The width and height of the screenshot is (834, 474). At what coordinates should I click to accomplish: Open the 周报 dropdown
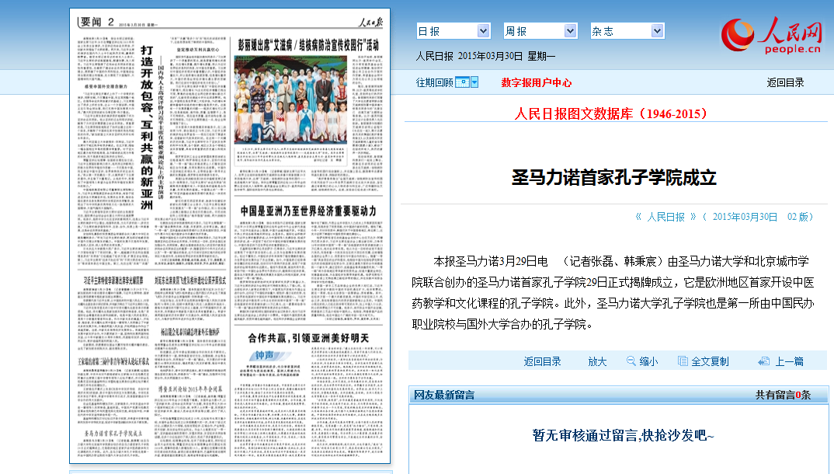540,31
